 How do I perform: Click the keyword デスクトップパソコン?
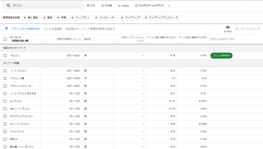(22, 116)
